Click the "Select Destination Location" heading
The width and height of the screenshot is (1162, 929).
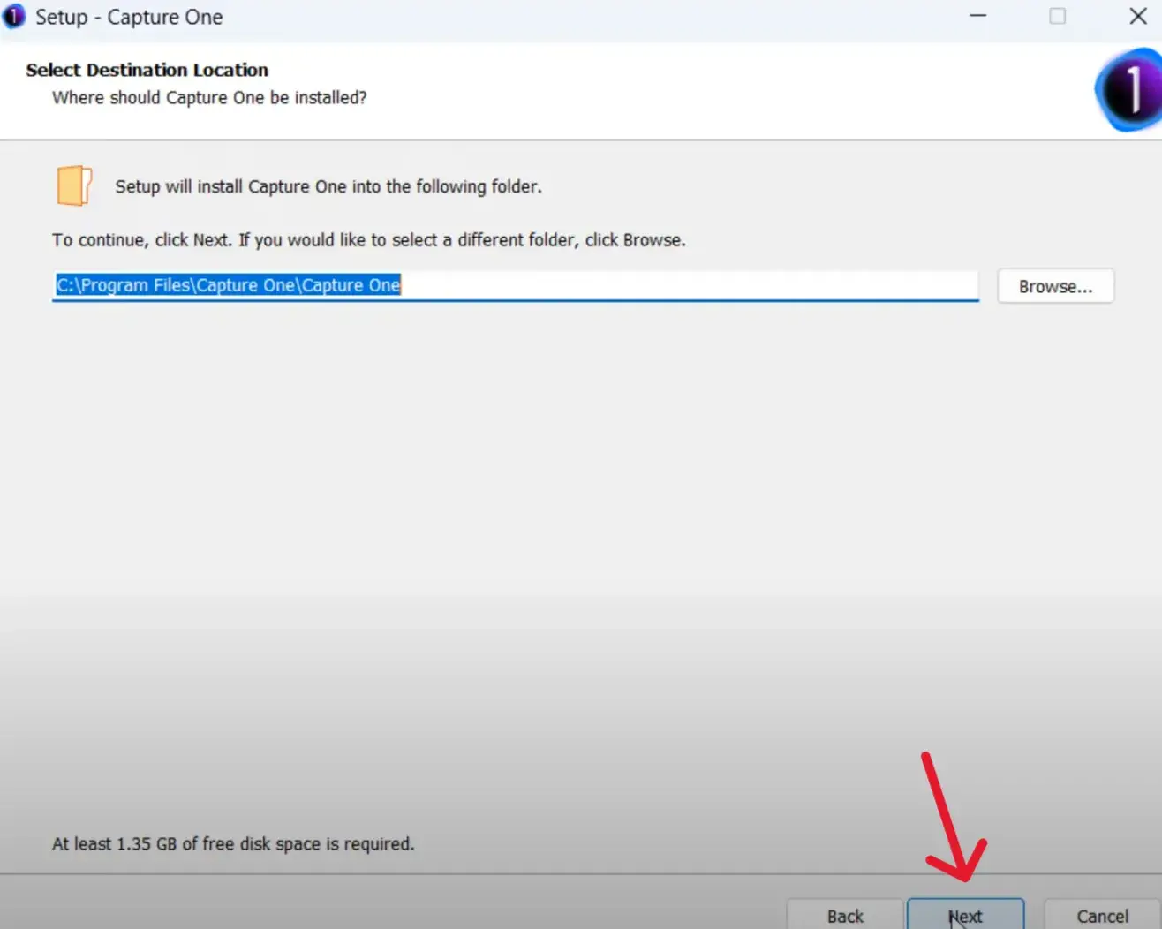click(x=147, y=70)
